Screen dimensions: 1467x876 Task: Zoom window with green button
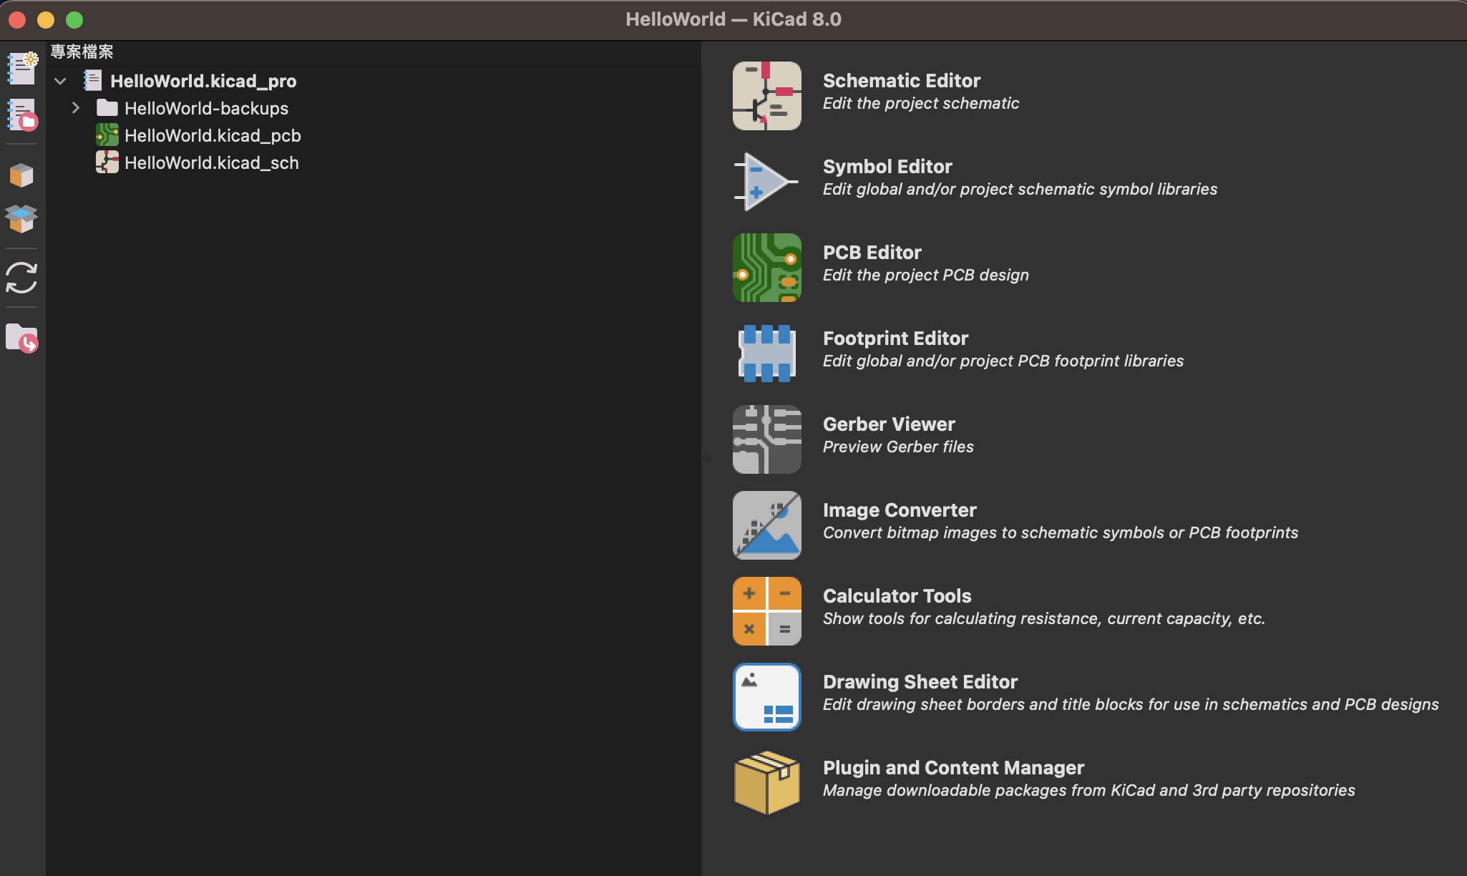74,20
